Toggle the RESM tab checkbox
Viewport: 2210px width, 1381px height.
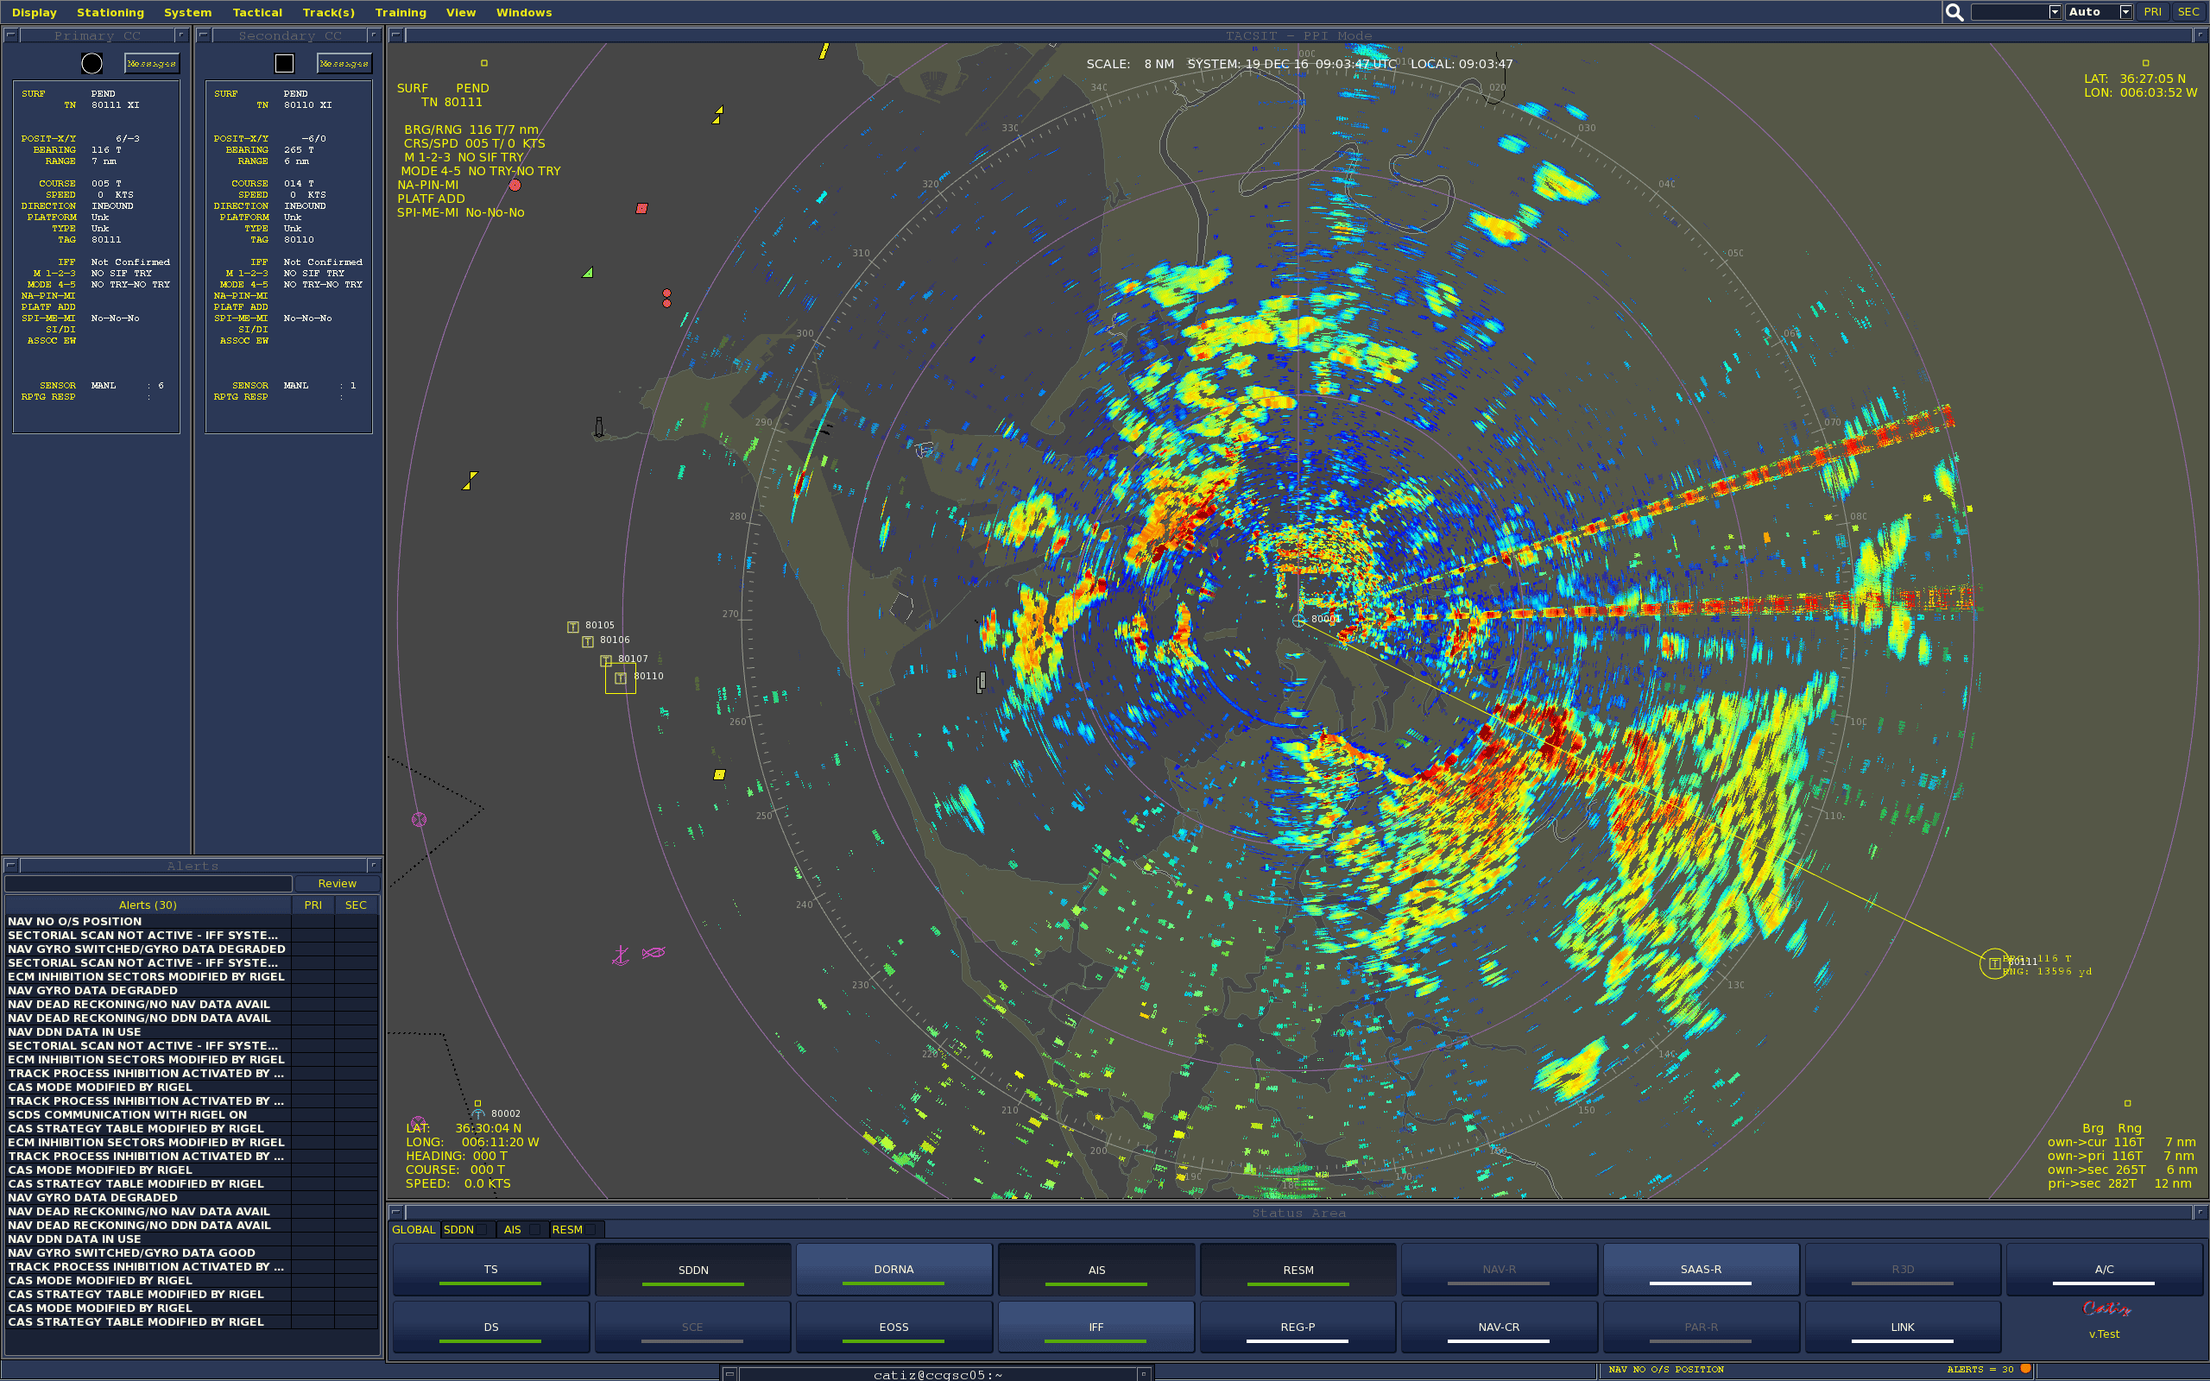coord(590,1229)
